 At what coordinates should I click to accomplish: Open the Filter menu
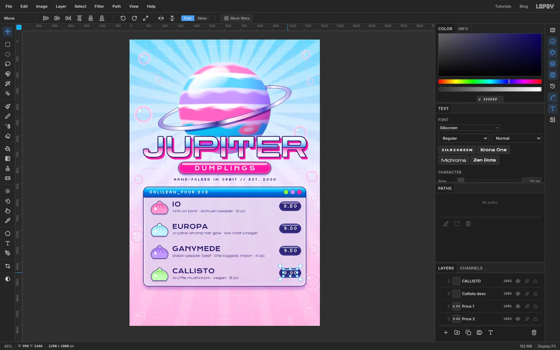click(99, 6)
